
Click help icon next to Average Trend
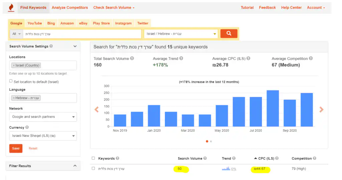pos(181,59)
